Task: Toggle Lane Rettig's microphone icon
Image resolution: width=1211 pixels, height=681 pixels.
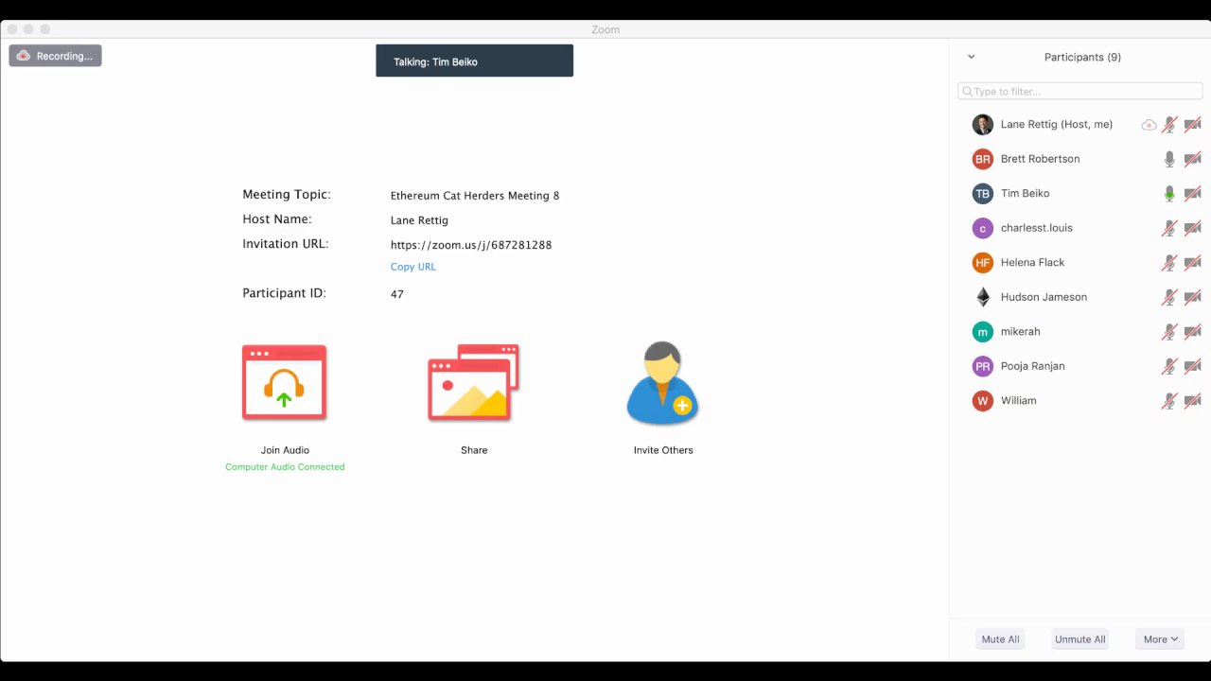Action: tap(1169, 125)
